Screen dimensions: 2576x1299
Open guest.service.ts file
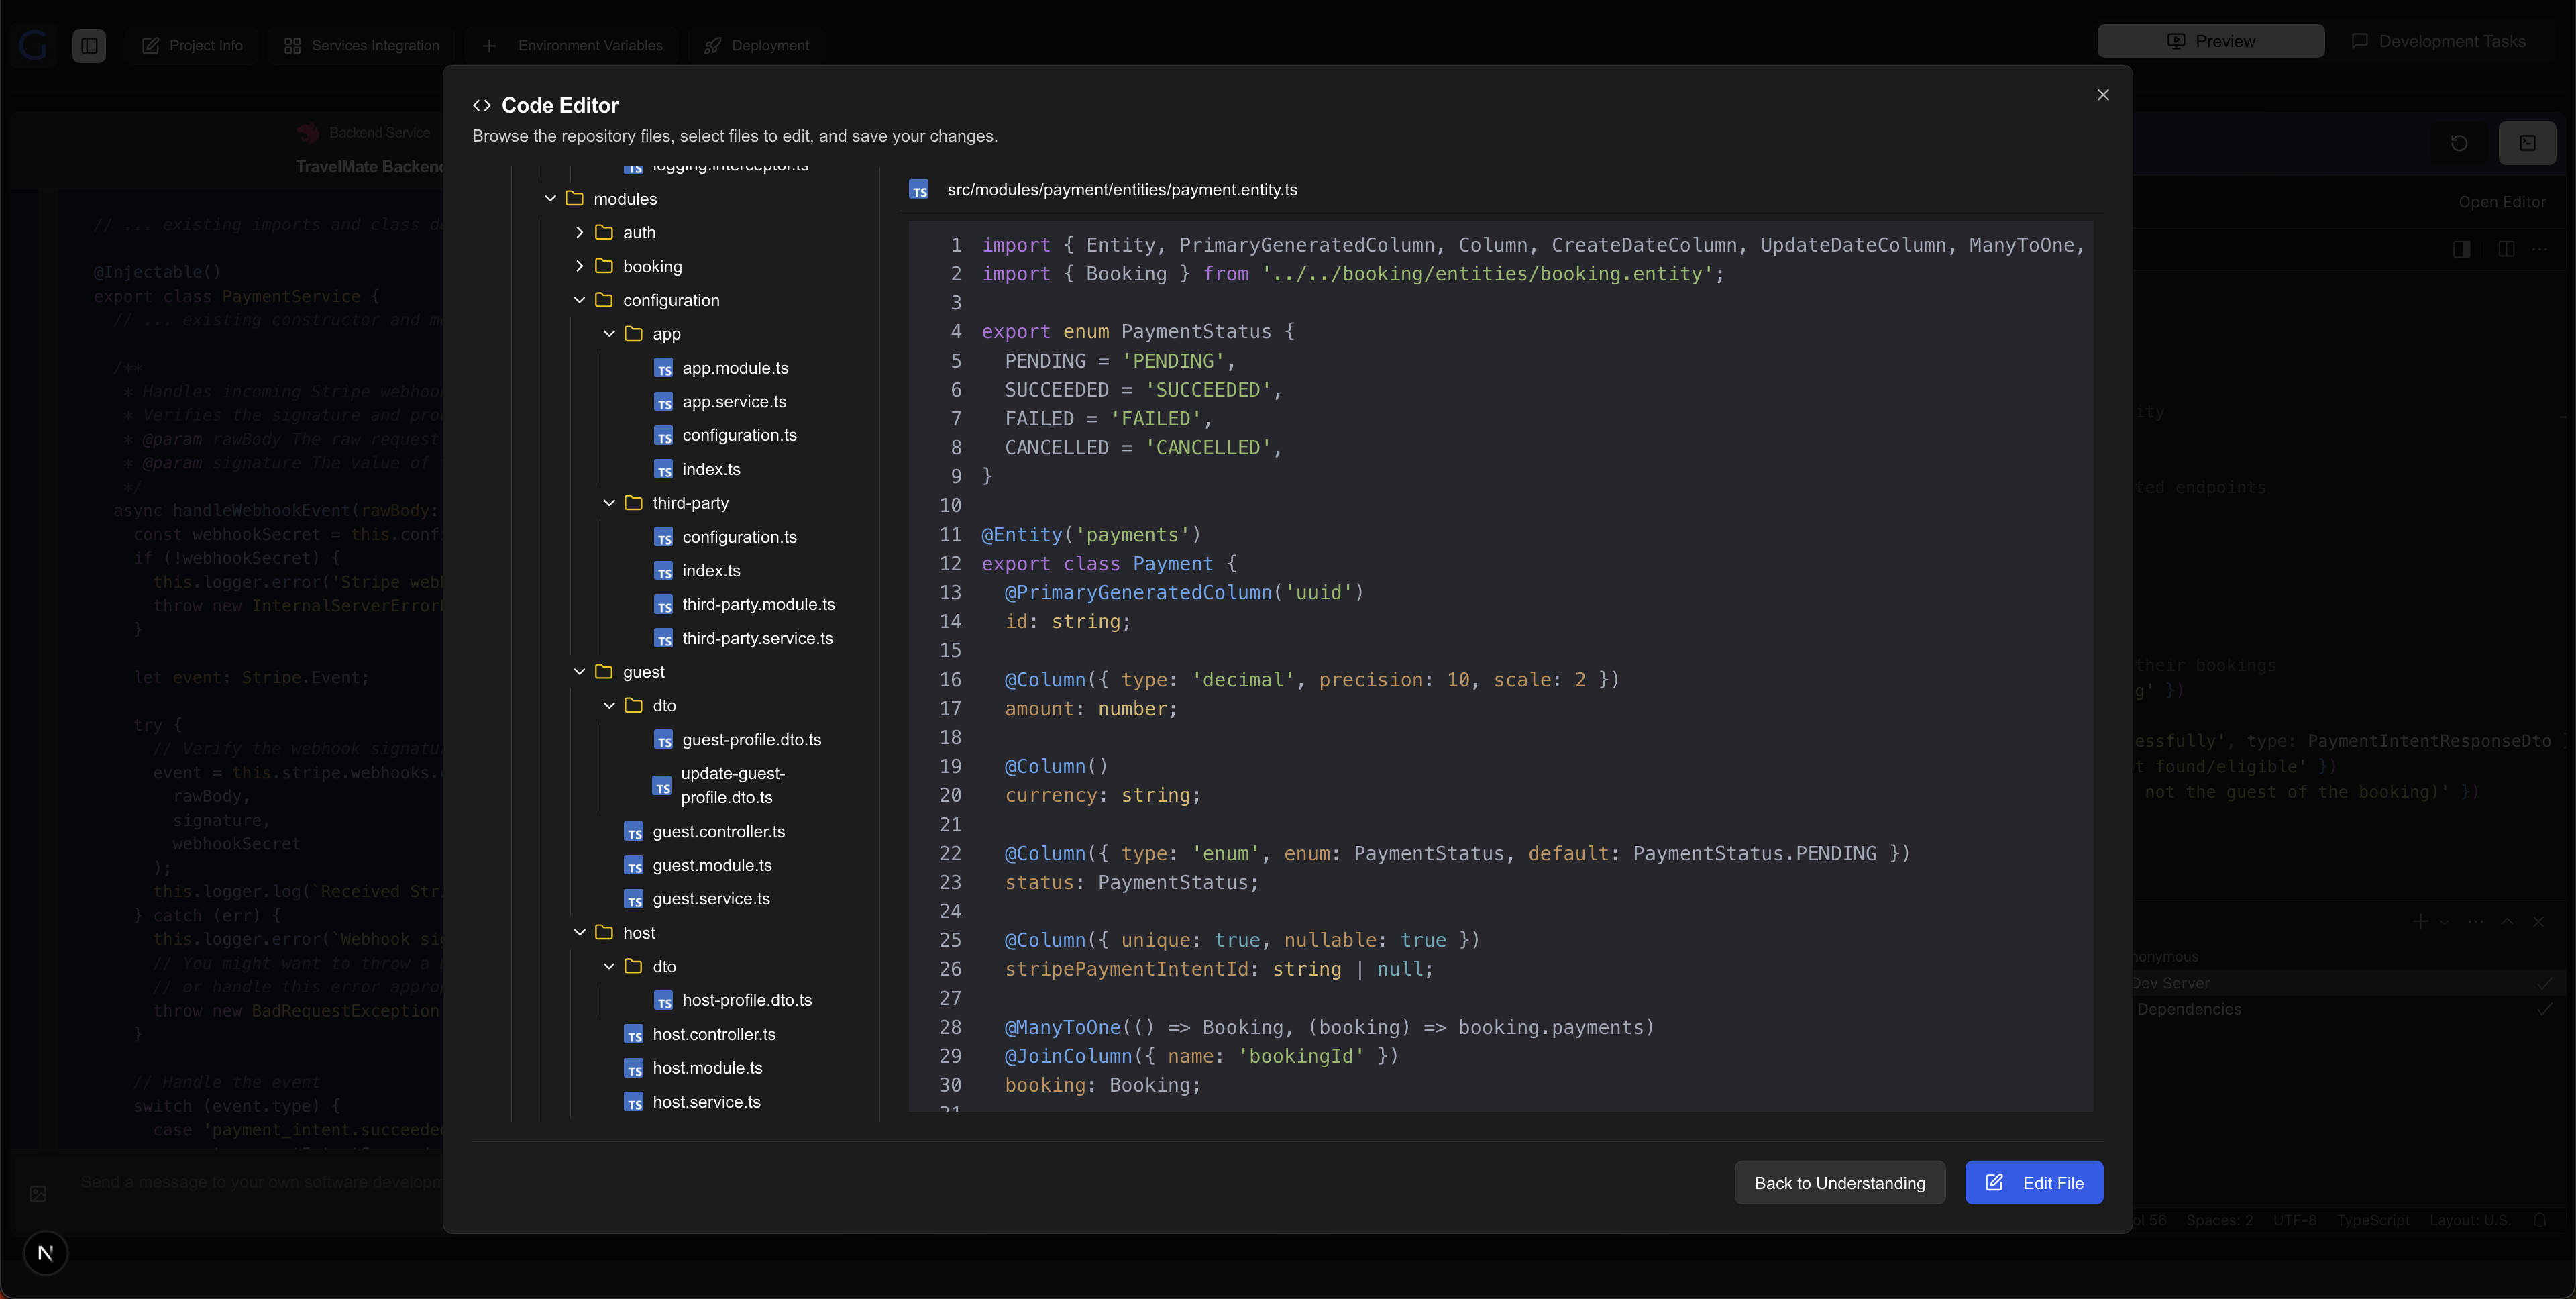point(711,898)
